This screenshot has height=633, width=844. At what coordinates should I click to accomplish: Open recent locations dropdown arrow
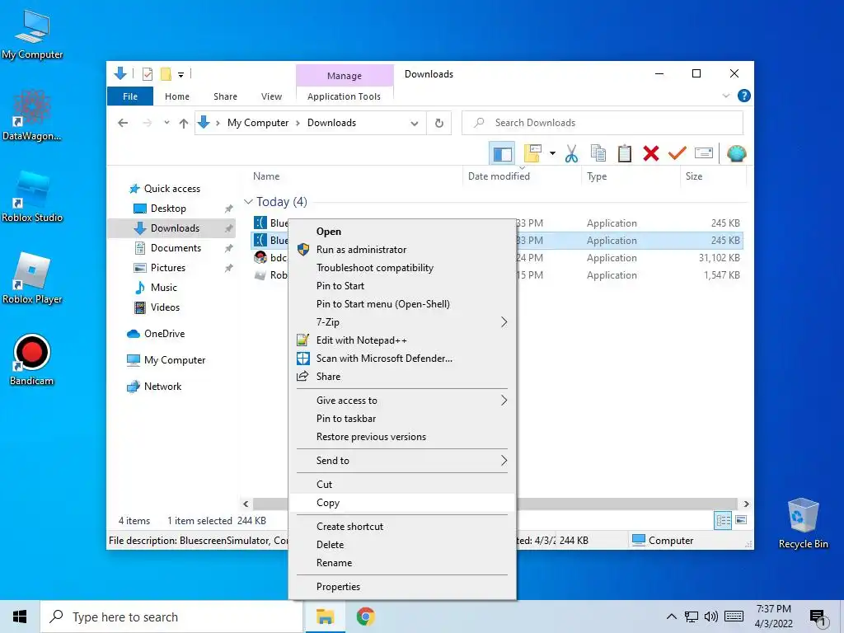click(166, 123)
